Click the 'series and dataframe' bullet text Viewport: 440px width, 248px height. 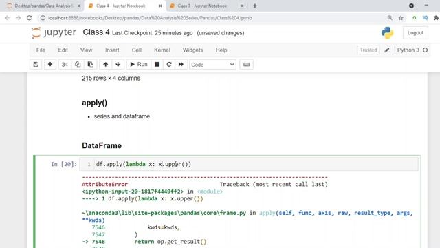point(122,116)
